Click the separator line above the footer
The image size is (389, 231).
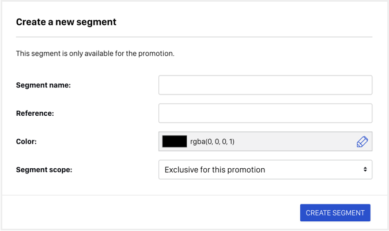(x=195, y=195)
